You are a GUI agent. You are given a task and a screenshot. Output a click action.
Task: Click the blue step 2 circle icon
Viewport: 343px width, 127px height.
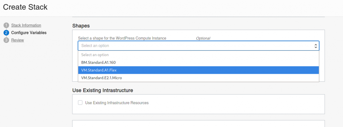(x=6, y=33)
